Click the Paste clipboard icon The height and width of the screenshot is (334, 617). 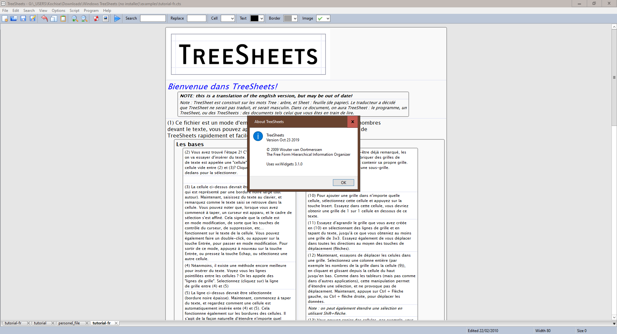[x=63, y=18]
